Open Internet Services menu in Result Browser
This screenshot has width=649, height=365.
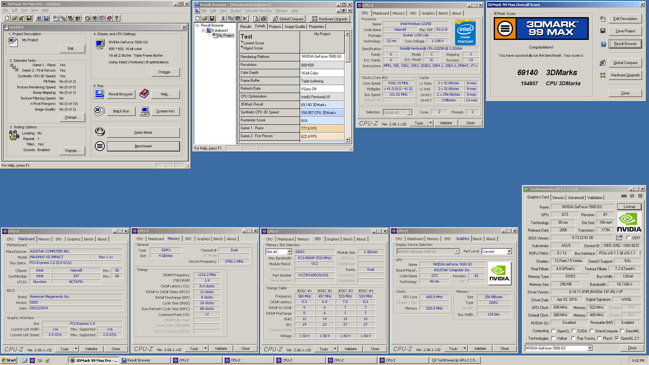tap(258, 11)
